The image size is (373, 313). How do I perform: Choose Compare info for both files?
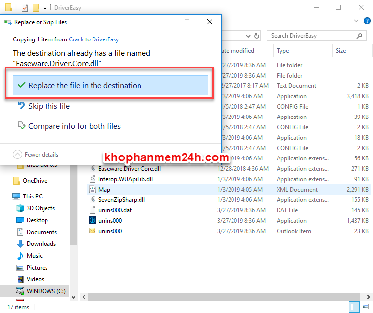pyautogui.click(x=74, y=126)
